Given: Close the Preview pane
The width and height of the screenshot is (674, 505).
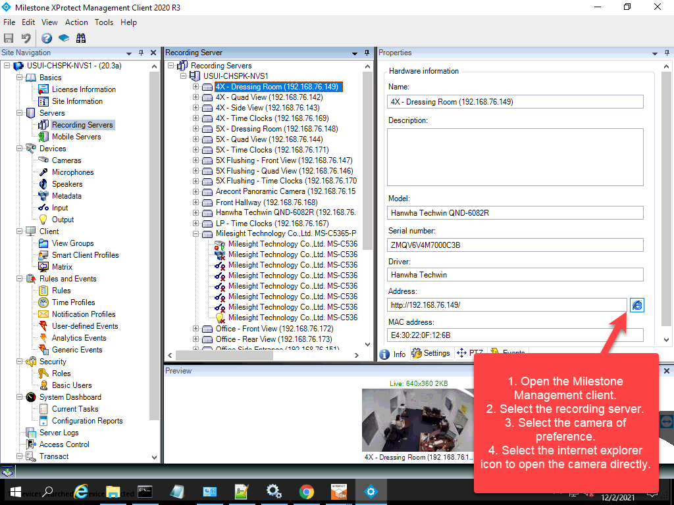Looking at the screenshot, I should pyautogui.click(x=666, y=370).
